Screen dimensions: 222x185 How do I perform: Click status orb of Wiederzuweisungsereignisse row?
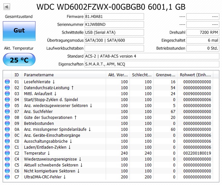point(7,159)
